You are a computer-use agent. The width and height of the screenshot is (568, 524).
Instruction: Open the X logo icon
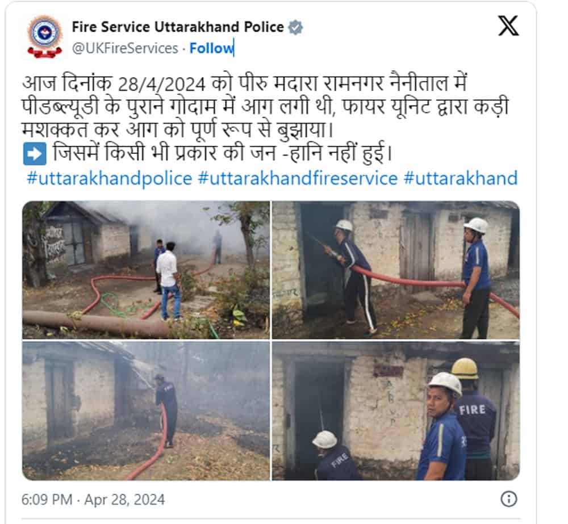tap(508, 26)
